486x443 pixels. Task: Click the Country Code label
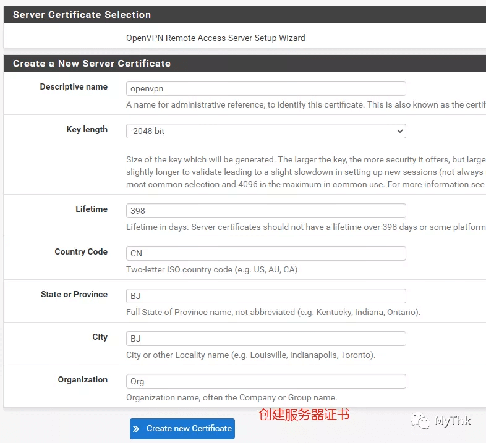81,251
